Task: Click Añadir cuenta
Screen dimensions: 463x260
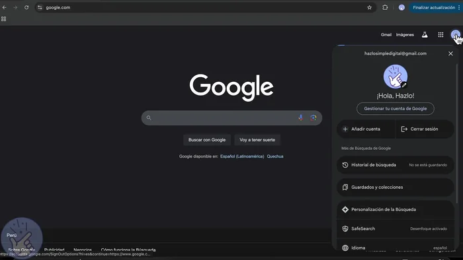Action: click(x=366, y=129)
